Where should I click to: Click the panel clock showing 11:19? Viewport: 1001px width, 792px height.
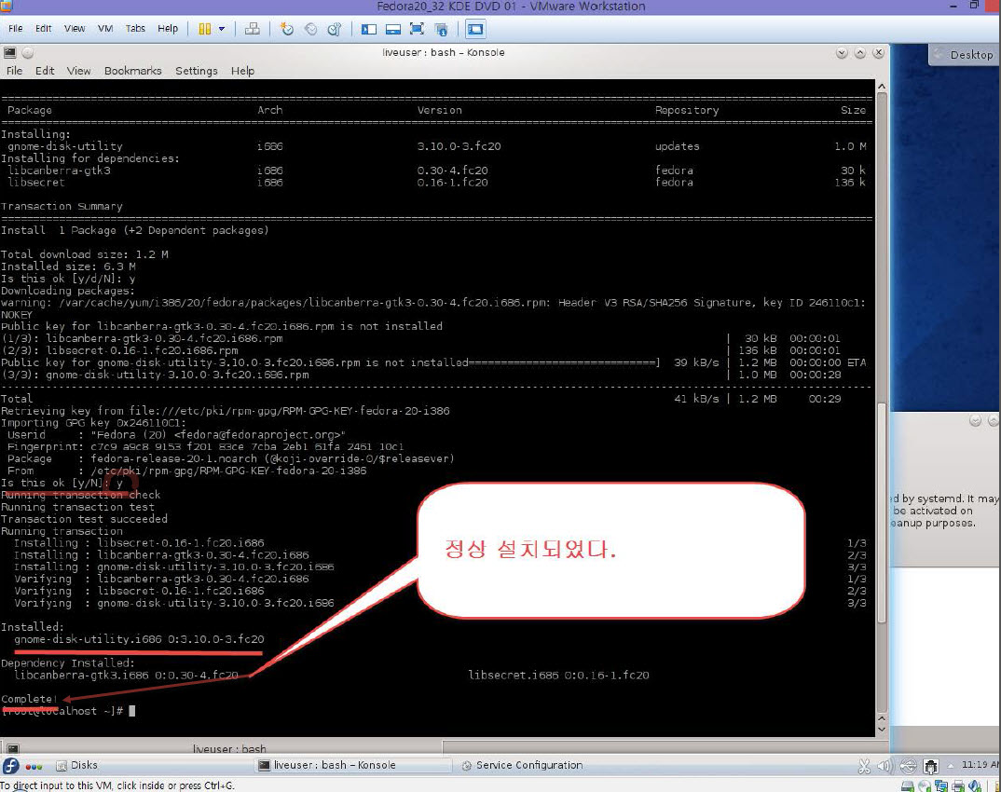click(x=980, y=765)
